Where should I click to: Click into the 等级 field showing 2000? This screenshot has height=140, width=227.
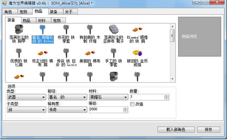106,109
